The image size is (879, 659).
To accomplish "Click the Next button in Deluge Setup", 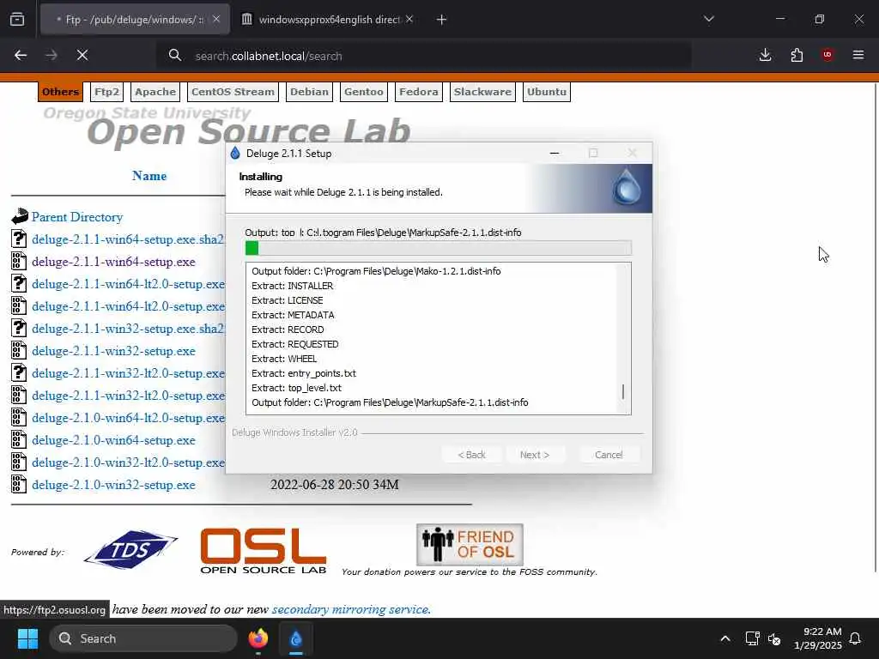I will [535, 455].
